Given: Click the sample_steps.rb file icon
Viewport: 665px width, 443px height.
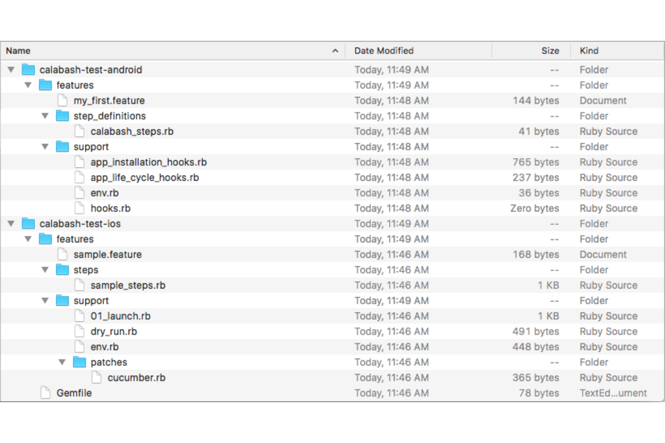Looking at the screenshot, I should 80,285.
